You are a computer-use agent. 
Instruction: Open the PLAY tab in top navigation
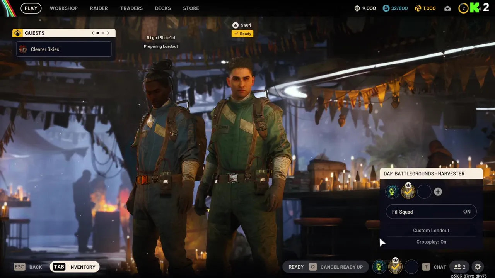click(31, 8)
